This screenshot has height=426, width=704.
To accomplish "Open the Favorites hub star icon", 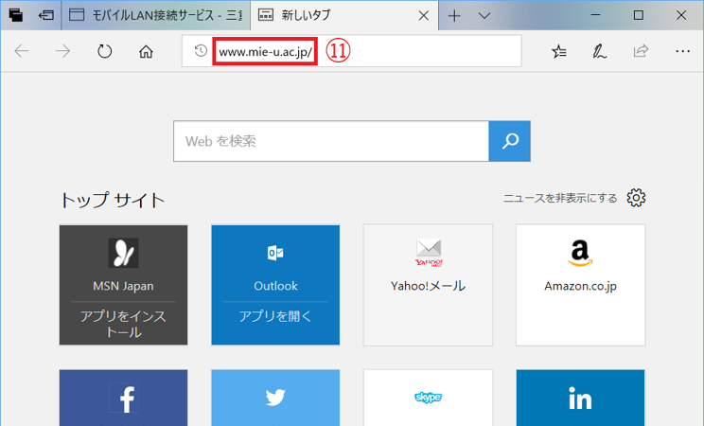I will pos(558,51).
